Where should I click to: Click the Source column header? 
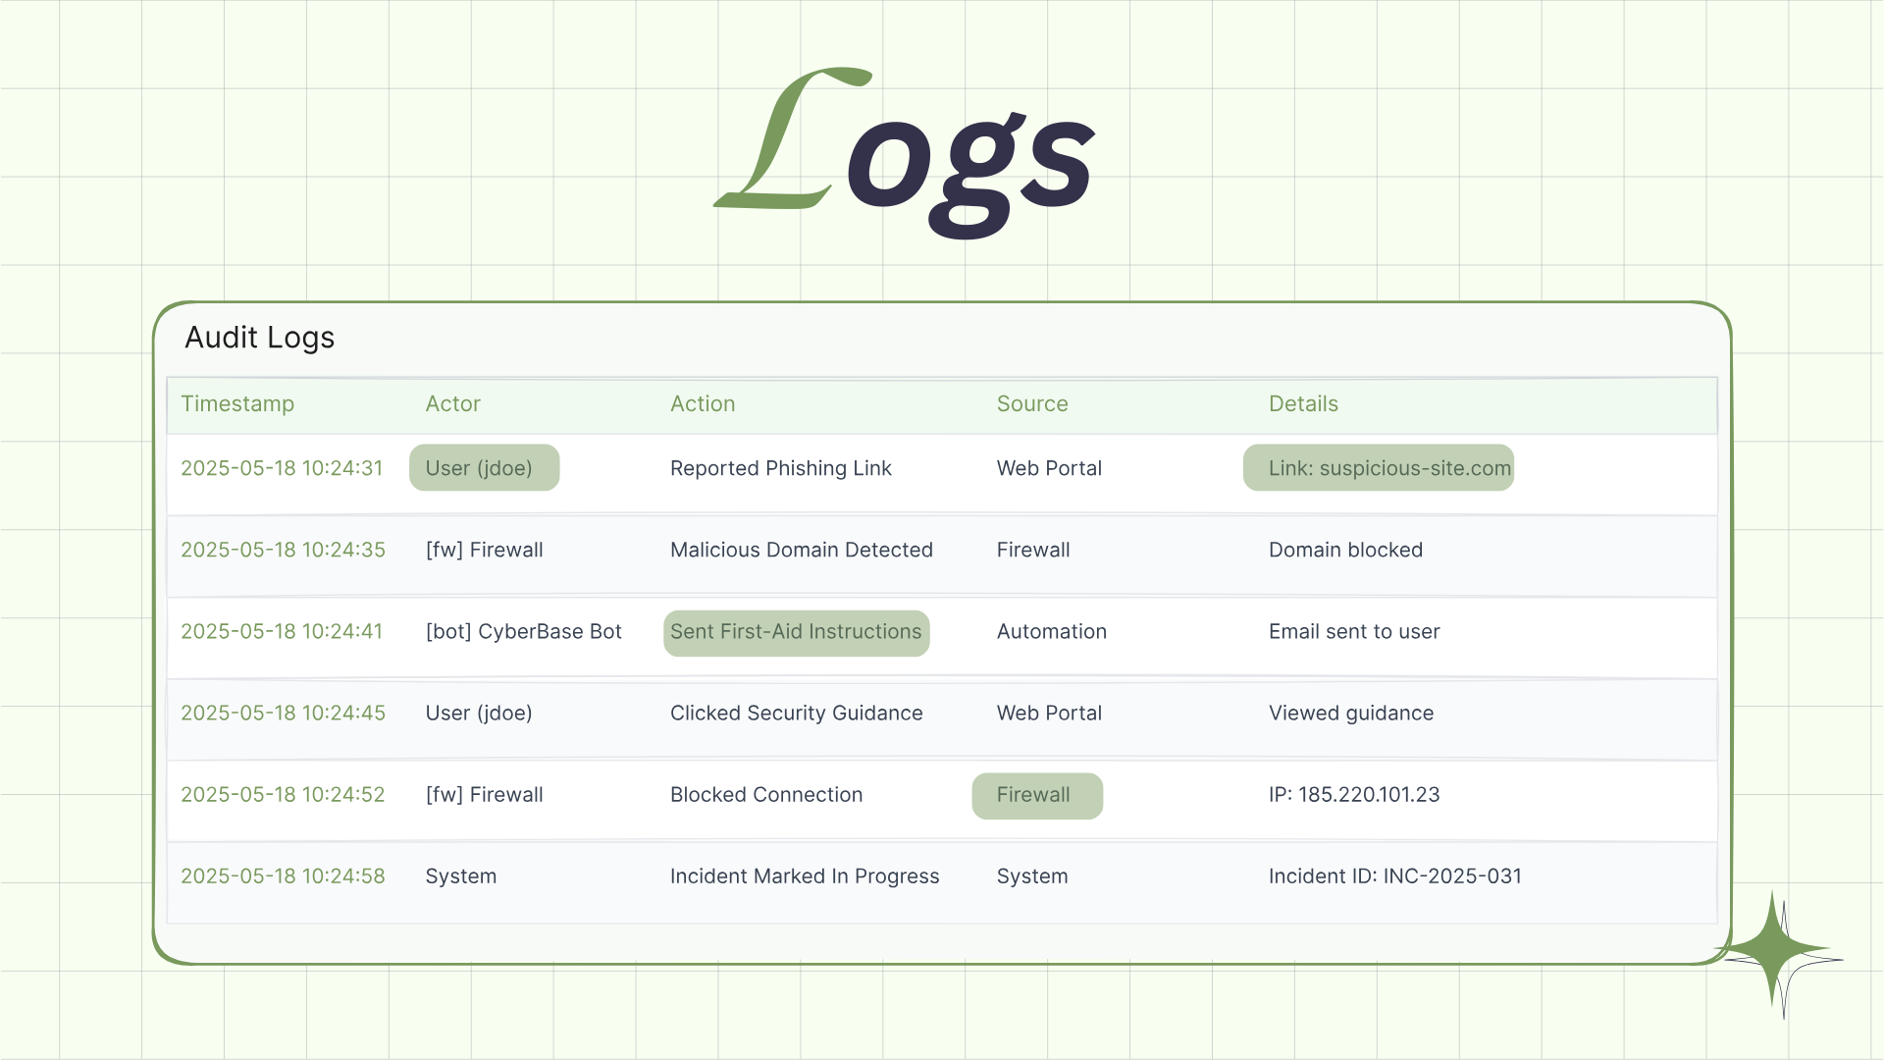(x=1032, y=404)
